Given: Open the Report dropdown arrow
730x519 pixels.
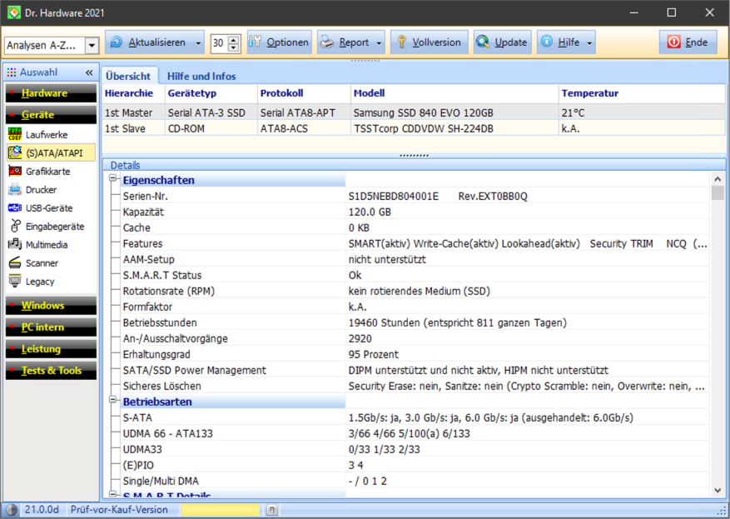Looking at the screenshot, I should pos(380,43).
